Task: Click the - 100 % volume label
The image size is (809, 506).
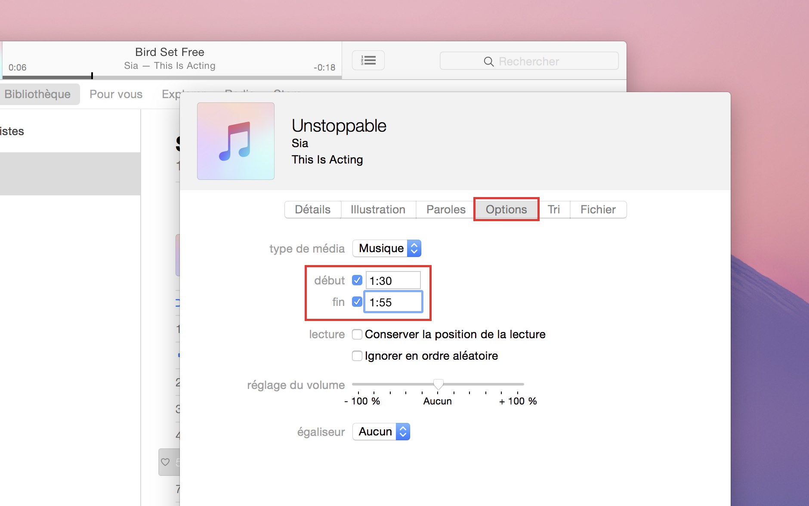Action: (362, 401)
